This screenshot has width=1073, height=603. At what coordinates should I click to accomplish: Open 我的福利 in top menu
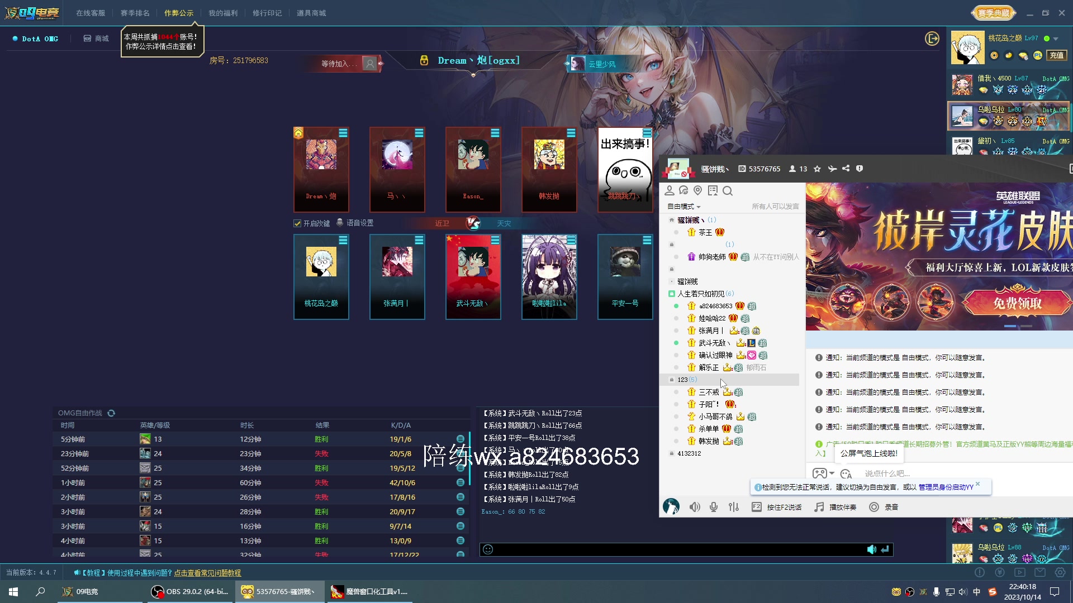[223, 13]
